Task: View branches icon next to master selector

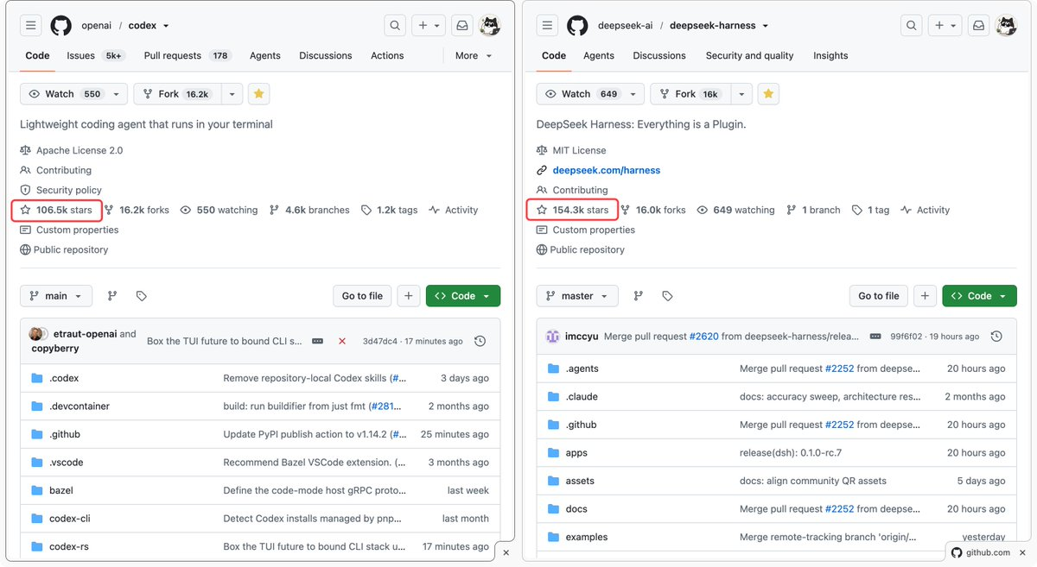Action: [x=638, y=296]
